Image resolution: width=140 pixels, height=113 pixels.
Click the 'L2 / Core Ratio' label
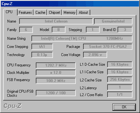(91, 95)
